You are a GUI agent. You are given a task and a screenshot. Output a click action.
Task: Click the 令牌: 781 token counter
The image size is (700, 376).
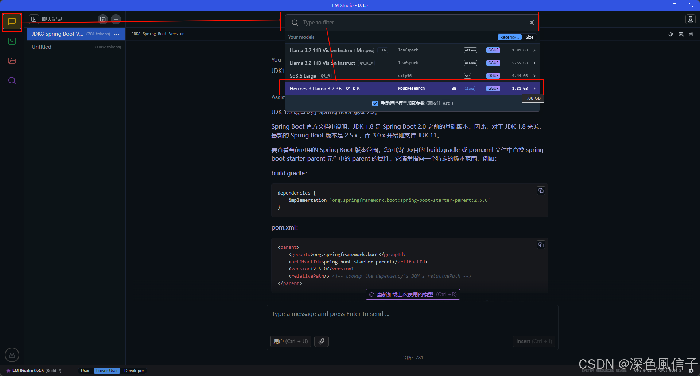click(x=413, y=358)
